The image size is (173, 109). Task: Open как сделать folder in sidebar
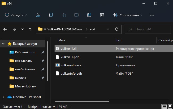[x=23, y=61]
